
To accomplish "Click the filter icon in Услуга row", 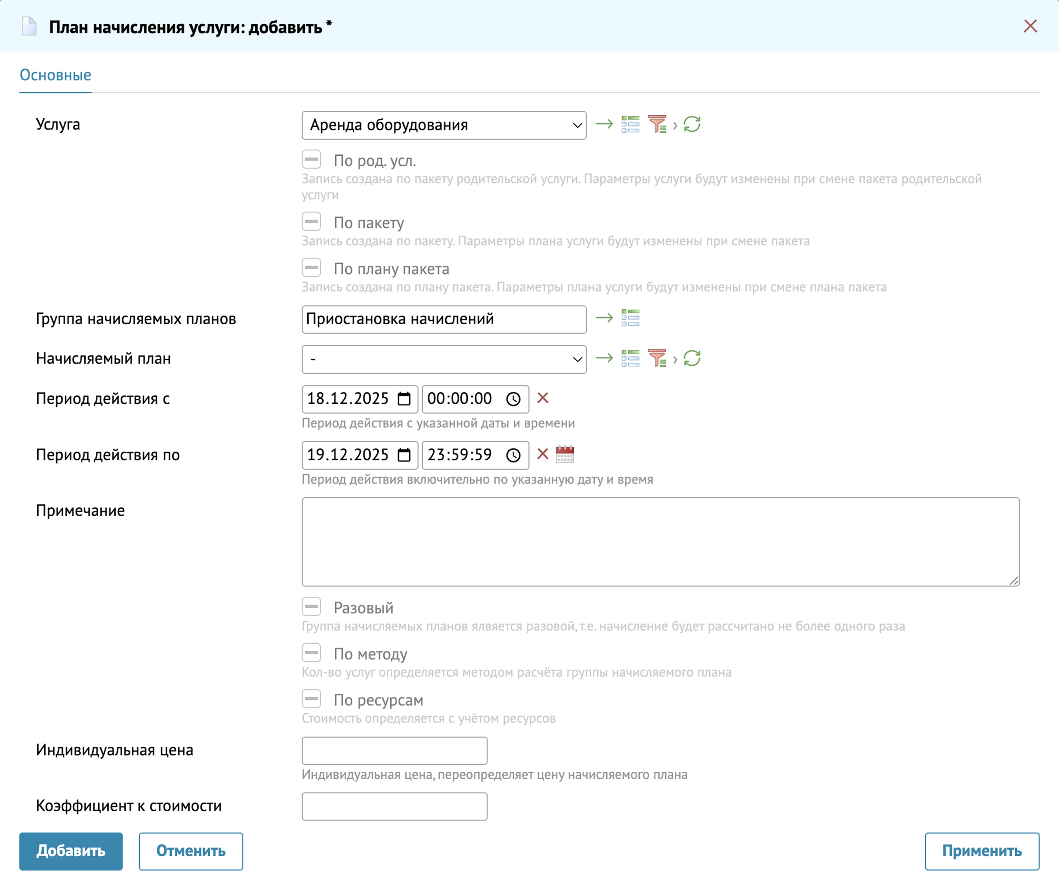I will [657, 124].
